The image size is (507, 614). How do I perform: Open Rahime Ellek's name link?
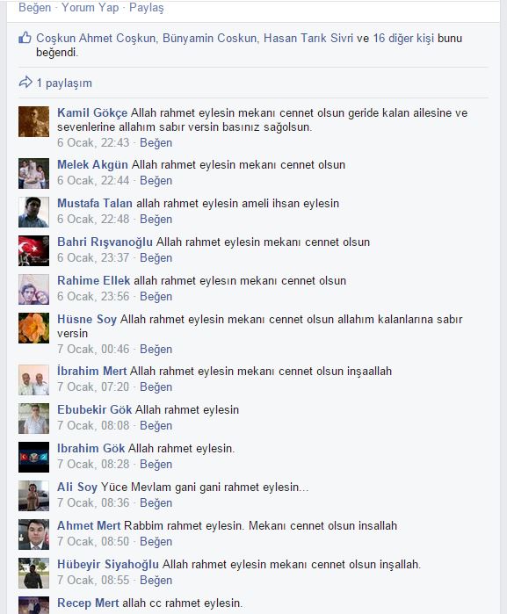coord(94,280)
